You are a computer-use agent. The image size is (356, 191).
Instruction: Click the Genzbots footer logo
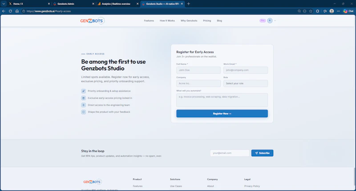(x=93, y=182)
